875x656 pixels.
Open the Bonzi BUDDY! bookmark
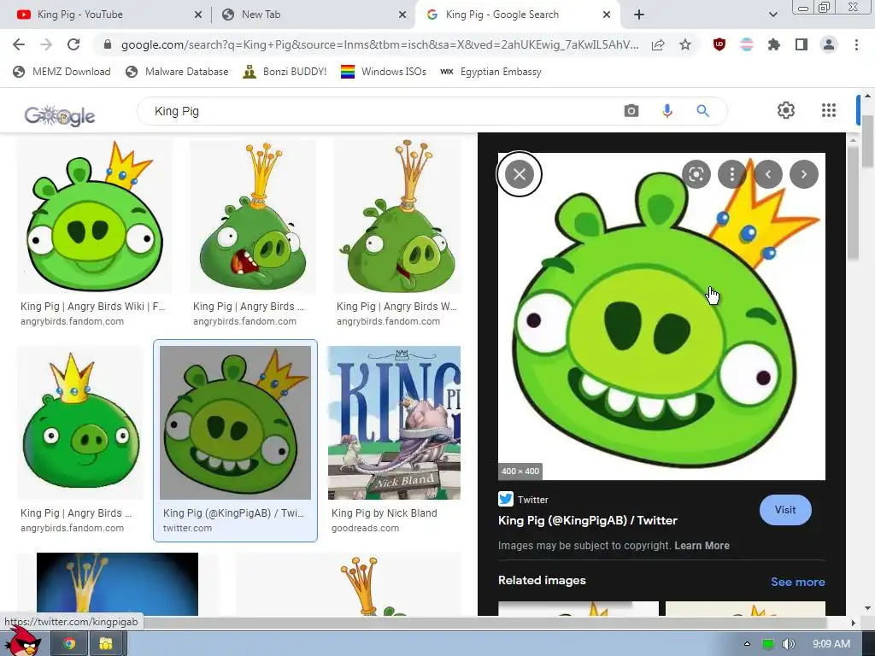tap(285, 72)
